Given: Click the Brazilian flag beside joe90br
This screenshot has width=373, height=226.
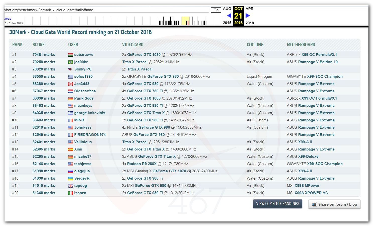Looking at the screenshot, I should point(71,62).
